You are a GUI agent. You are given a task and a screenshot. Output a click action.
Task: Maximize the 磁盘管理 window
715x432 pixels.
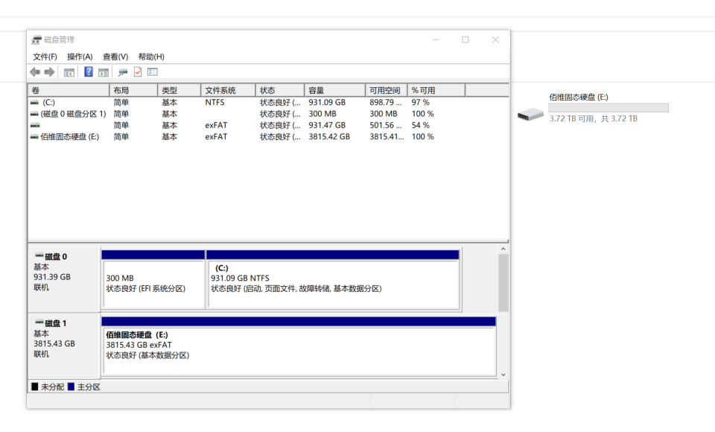click(465, 39)
